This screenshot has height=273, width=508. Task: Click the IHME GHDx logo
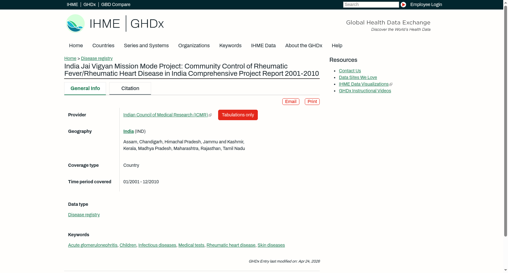pyautogui.click(x=115, y=23)
